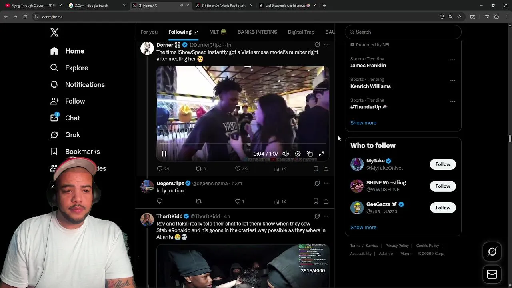Click the X search input field

(x=403, y=32)
